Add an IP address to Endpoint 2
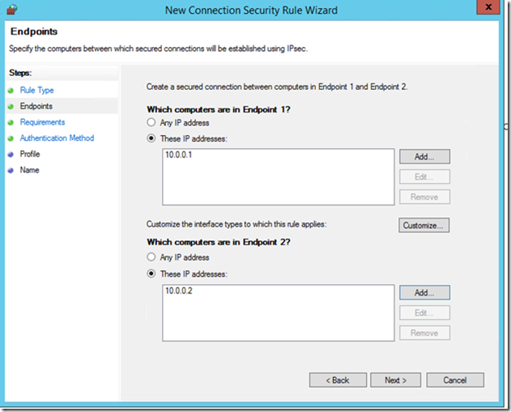The width and height of the screenshot is (511, 412). click(424, 292)
